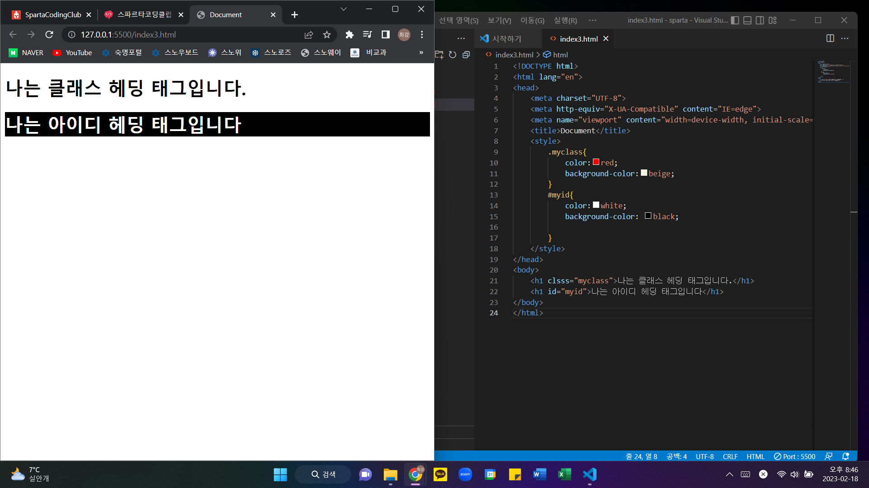This screenshot has height=488, width=869.
Task: Switch to index3.html editor tab
Action: click(578, 39)
